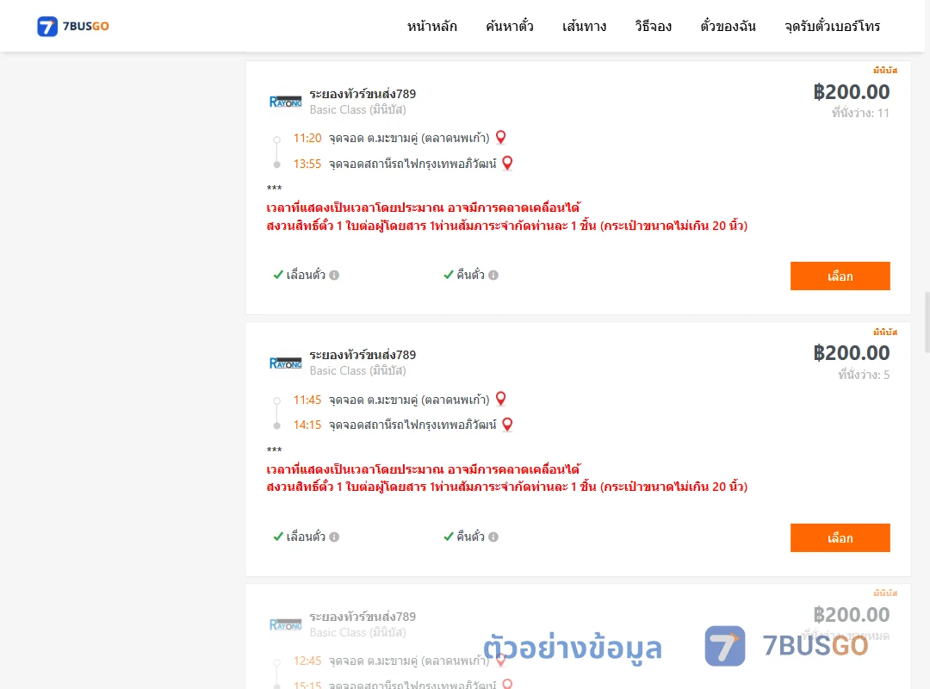Open the วิธีจอง menu item

653,26
